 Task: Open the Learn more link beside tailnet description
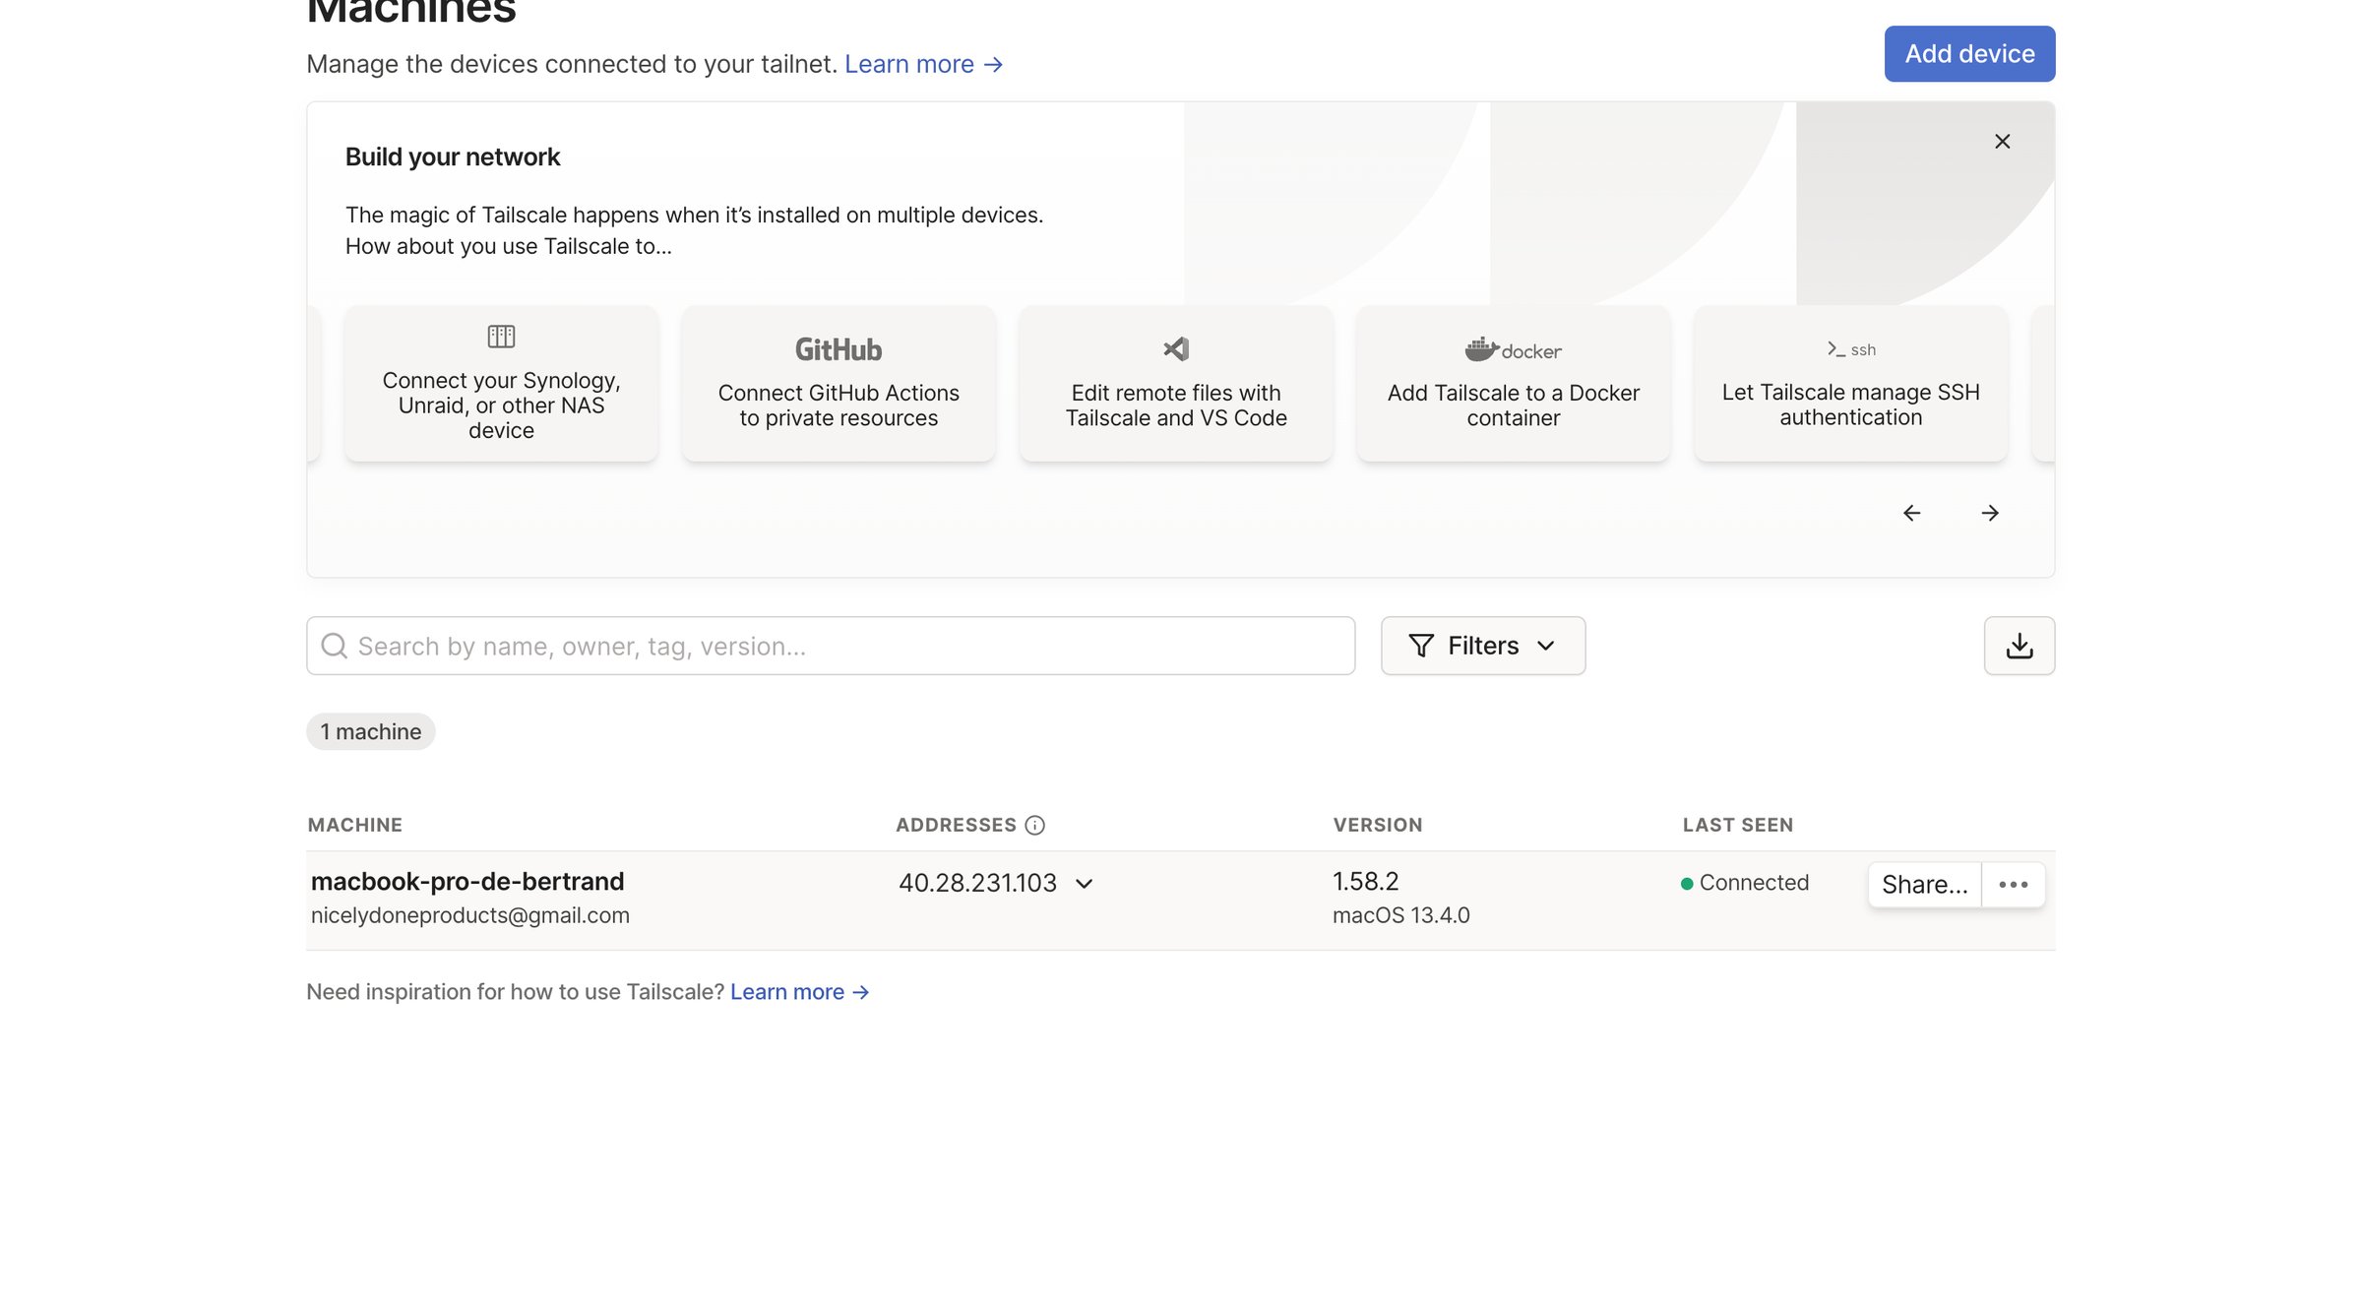(x=923, y=64)
